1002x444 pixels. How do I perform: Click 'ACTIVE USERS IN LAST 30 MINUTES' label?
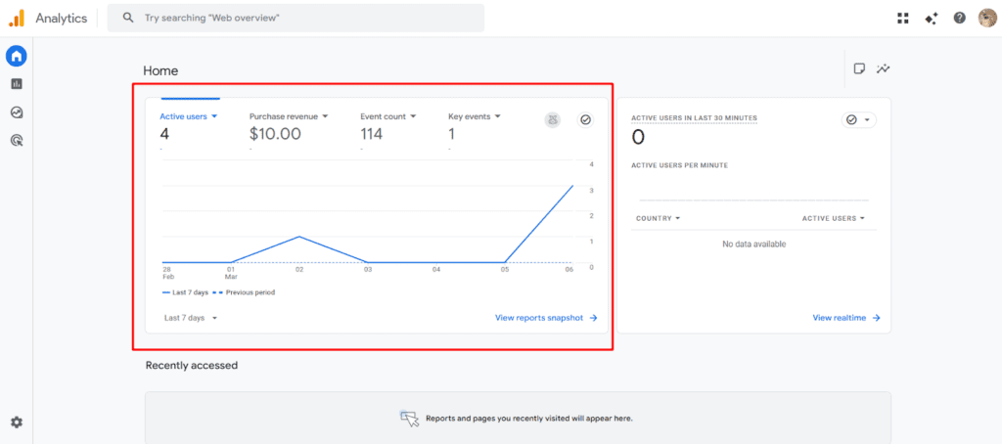click(694, 118)
